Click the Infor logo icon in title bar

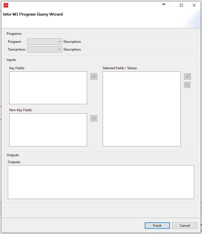pos(6,5)
